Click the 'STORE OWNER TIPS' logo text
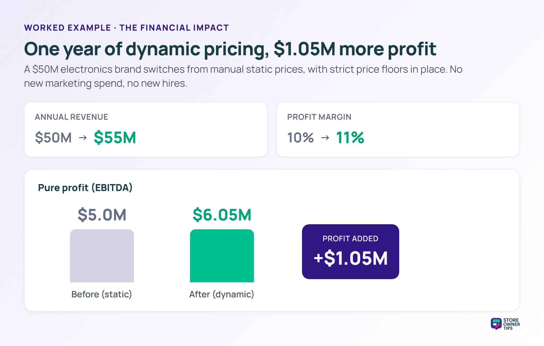 pos(512,324)
